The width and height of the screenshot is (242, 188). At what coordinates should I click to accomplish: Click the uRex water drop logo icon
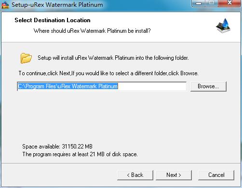pyautogui.click(x=223, y=26)
